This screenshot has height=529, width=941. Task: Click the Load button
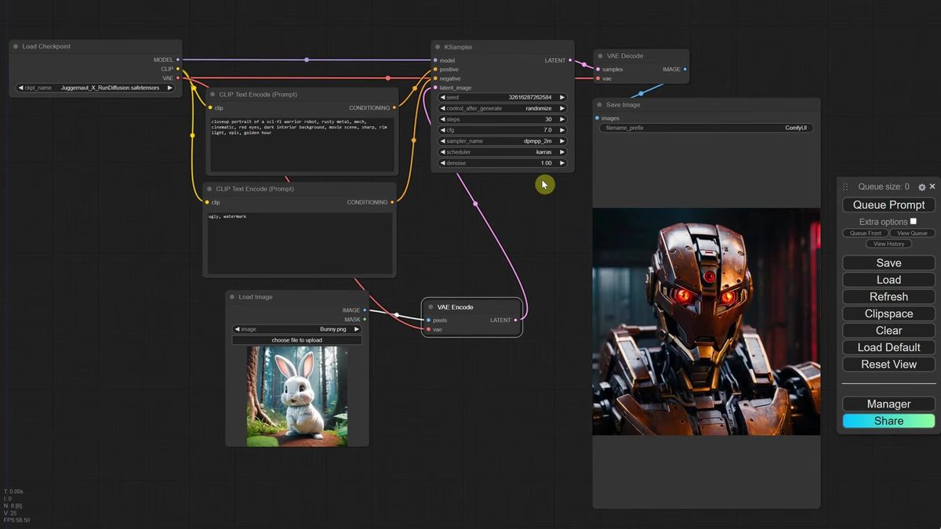tap(888, 280)
